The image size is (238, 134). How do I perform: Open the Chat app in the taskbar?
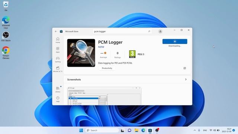point(129,130)
